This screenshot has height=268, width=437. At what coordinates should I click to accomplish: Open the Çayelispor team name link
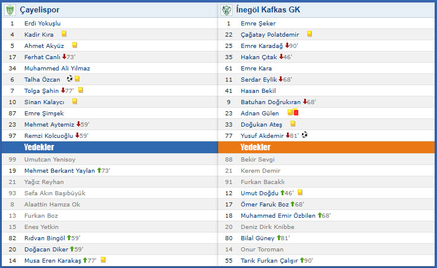point(40,9)
